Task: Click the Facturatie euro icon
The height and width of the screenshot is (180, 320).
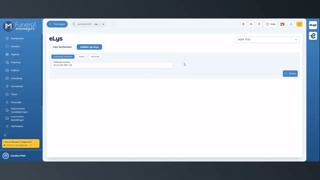Action: coord(7,102)
